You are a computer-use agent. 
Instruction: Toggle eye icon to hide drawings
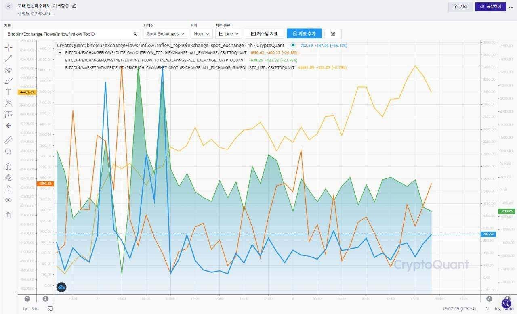pyautogui.click(x=8, y=200)
